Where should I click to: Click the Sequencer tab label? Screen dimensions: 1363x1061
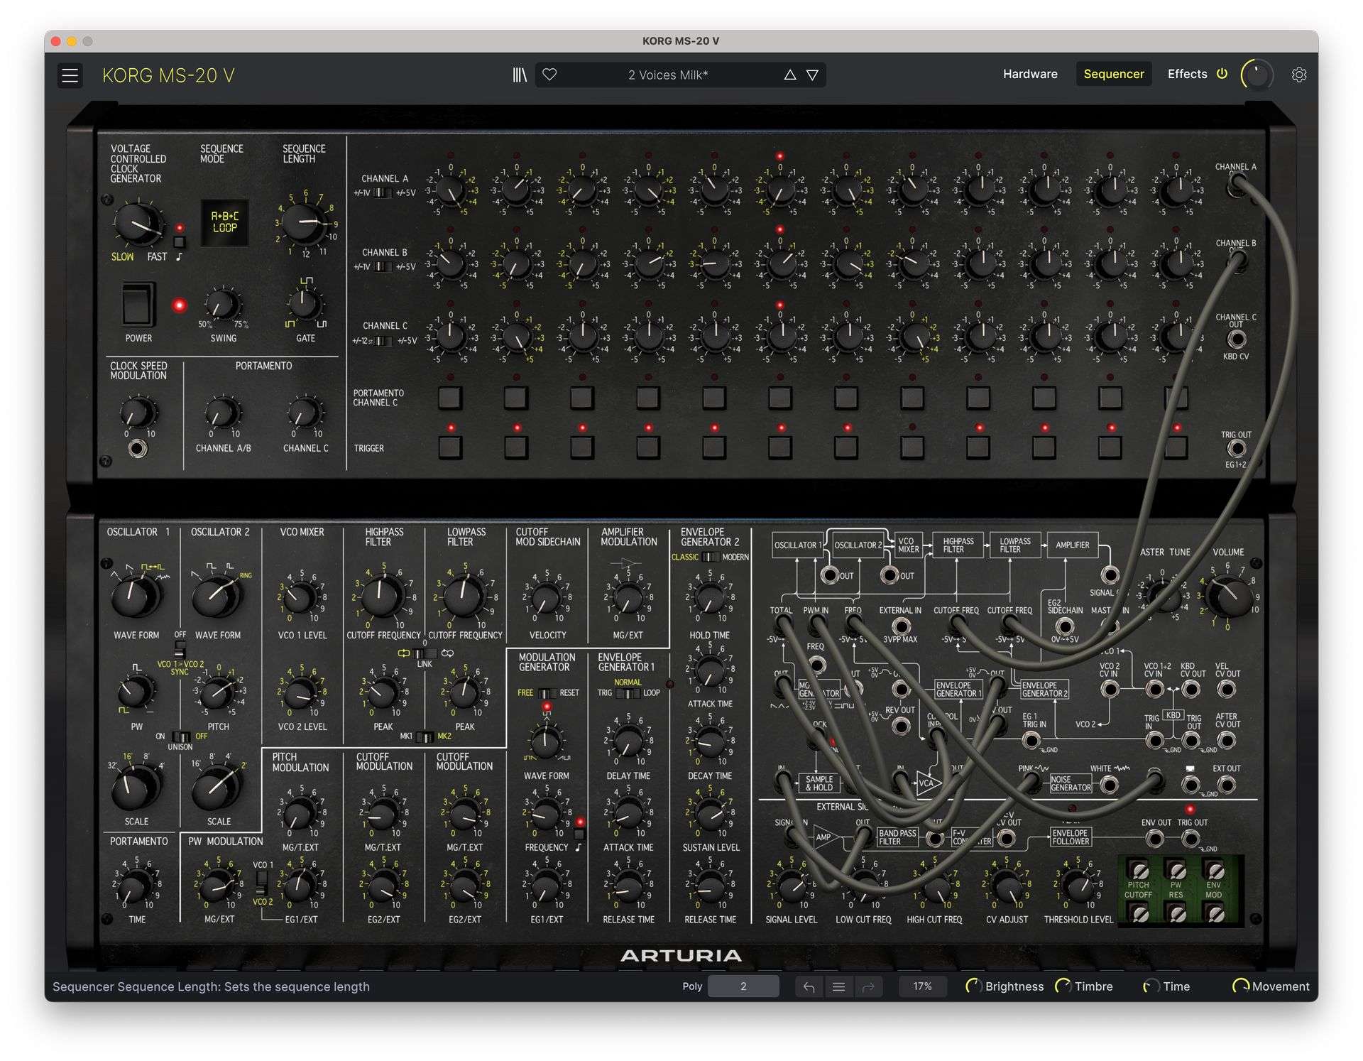pos(1113,74)
